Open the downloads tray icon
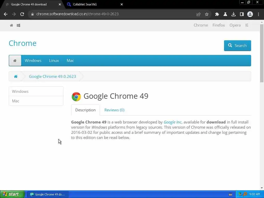Image resolution: width=264 pixels, height=198 pixels. click(x=234, y=14)
